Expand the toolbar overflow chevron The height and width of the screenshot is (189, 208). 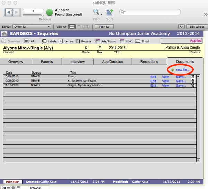tap(205, 14)
